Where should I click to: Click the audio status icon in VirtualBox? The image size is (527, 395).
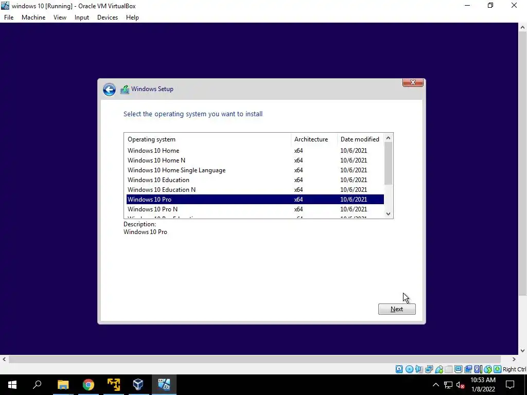pos(419,369)
